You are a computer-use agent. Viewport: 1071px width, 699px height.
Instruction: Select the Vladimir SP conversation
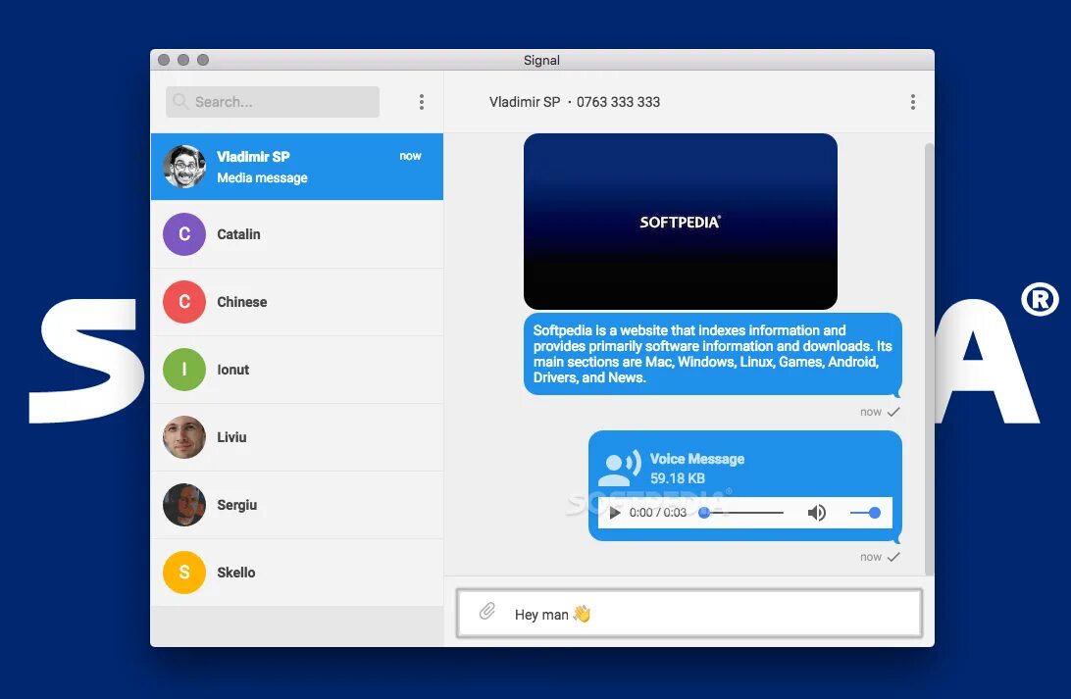pos(297,167)
